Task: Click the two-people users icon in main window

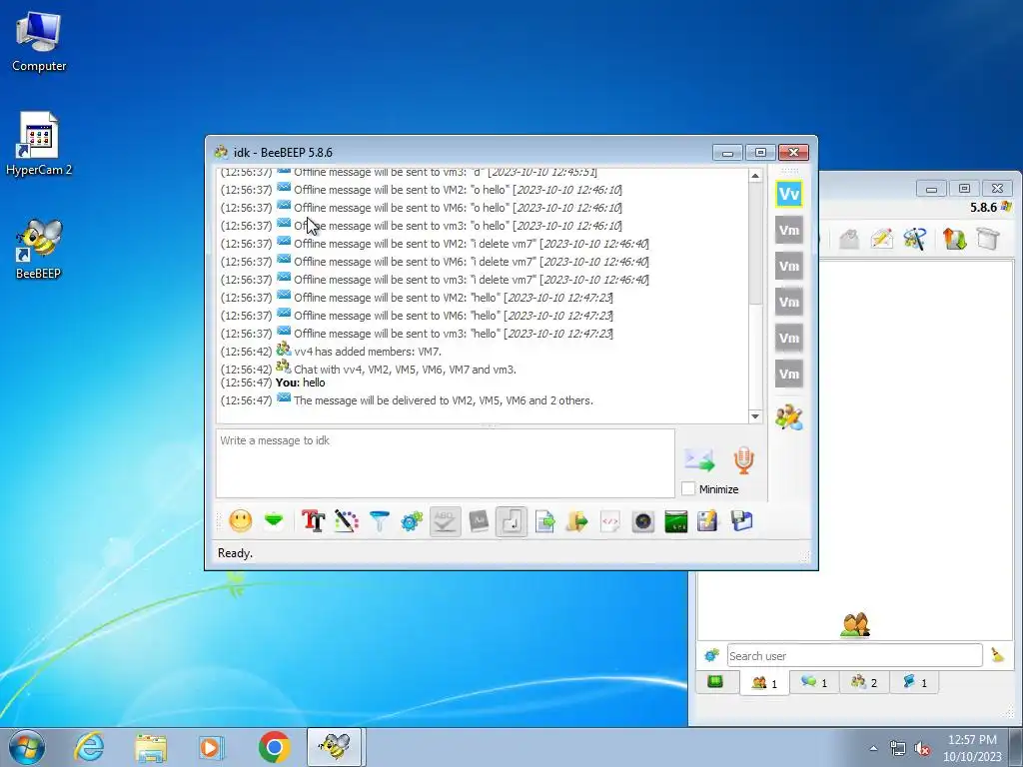Action: click(x=855, y=624)
